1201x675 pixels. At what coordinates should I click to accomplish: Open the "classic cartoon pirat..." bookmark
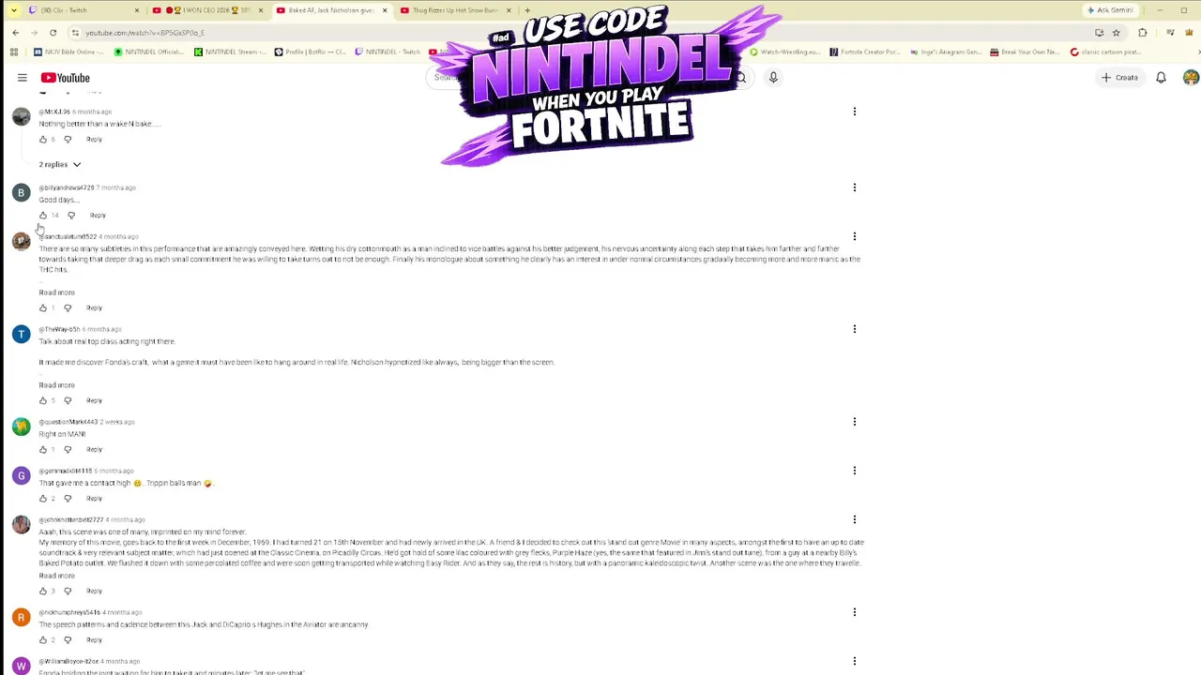pos(1106,52)
